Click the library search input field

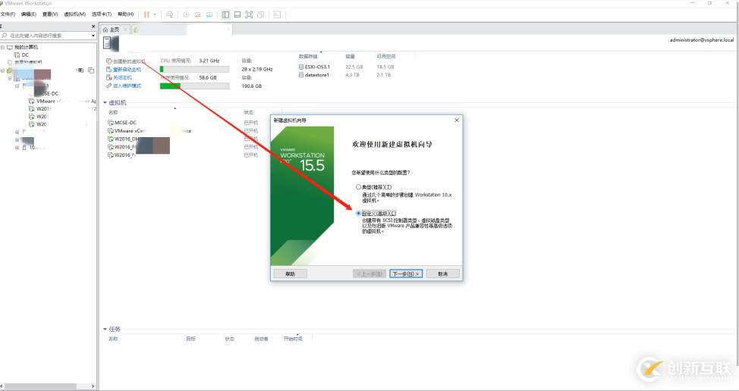tap(46, 36)
